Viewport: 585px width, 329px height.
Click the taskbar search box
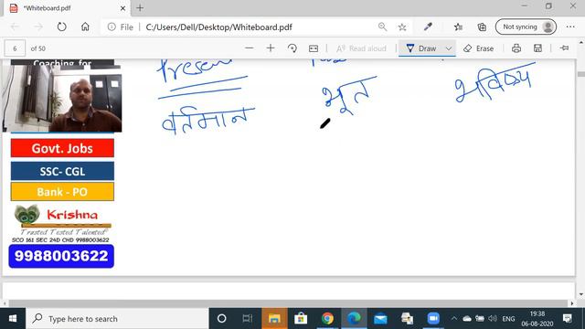click(x=117, y=319)
